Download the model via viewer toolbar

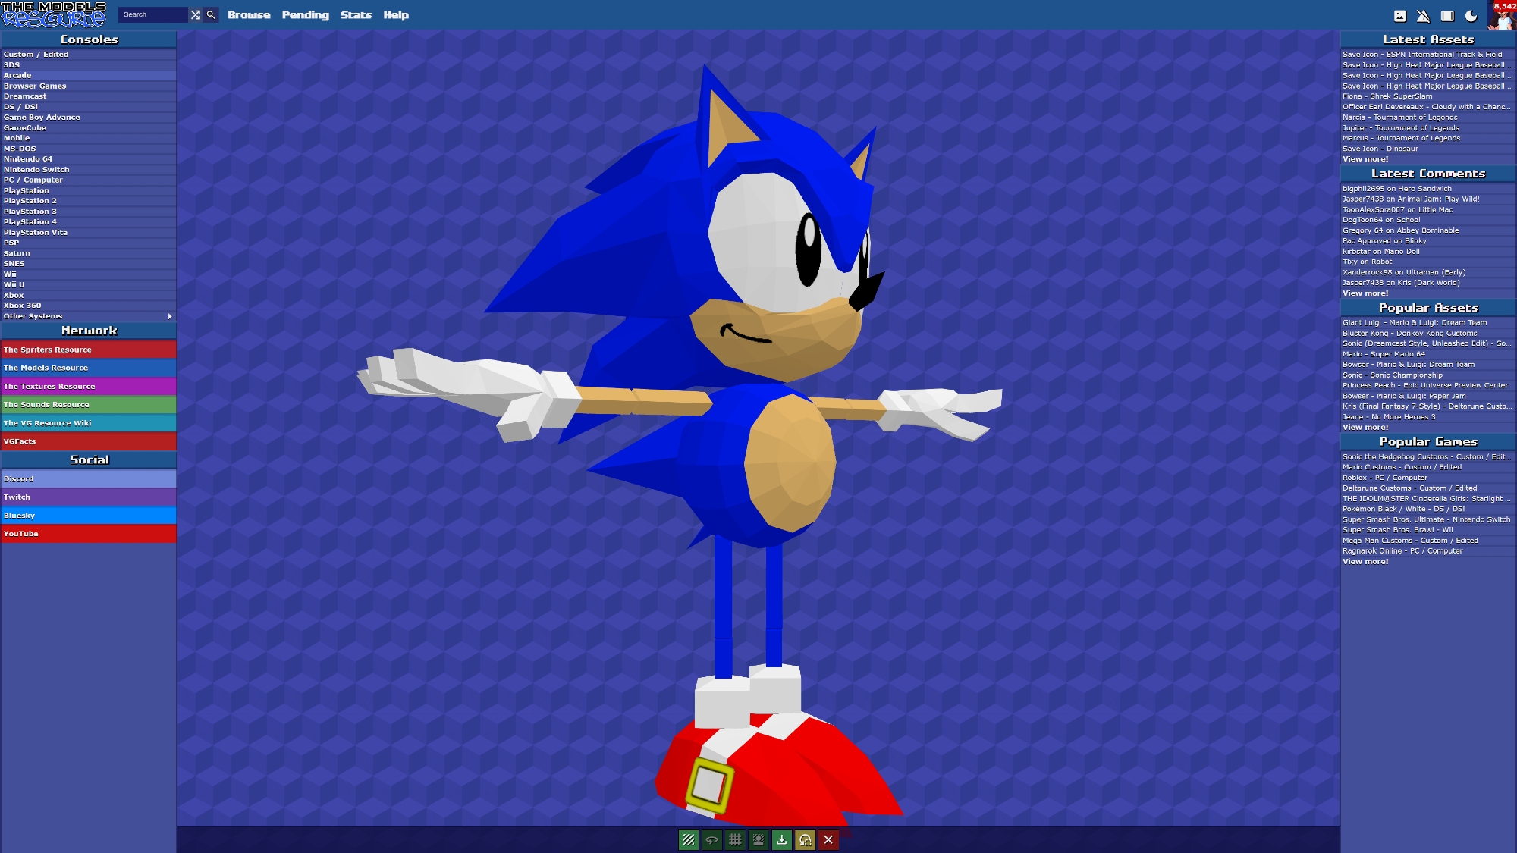coord(781,839)
